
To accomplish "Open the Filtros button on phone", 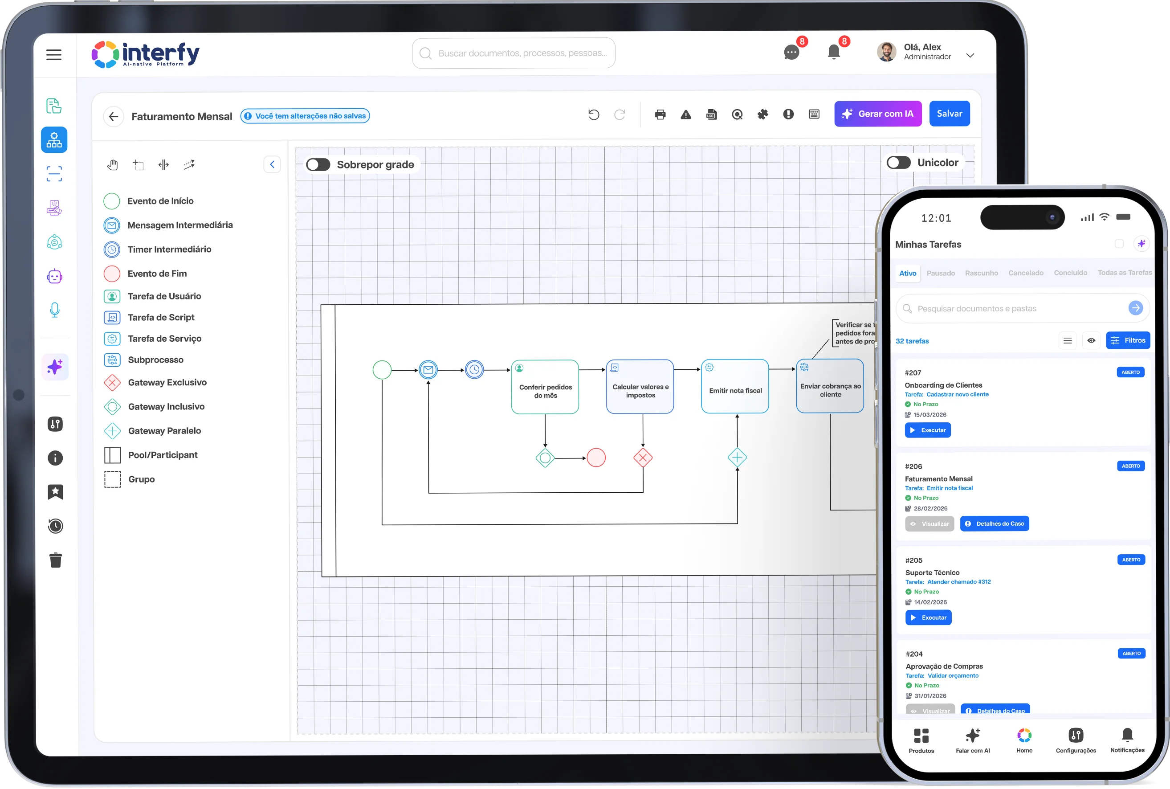I will 1128,341.
